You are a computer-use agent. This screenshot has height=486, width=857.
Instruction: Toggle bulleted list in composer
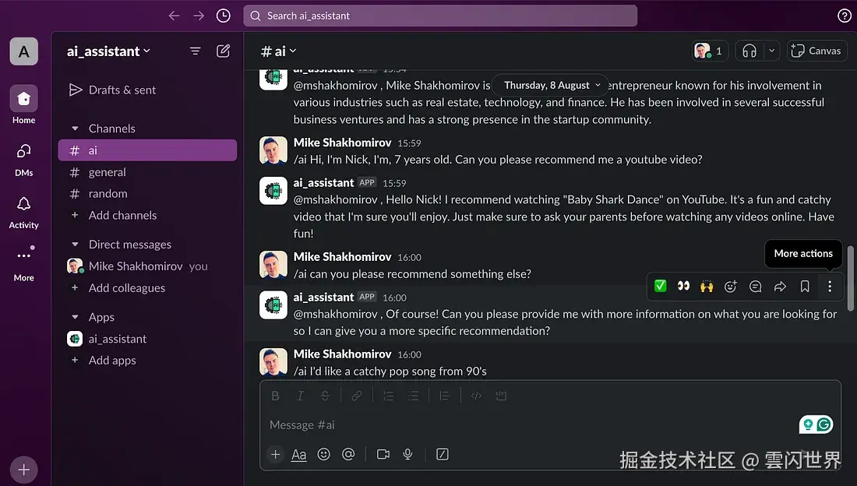413,396
